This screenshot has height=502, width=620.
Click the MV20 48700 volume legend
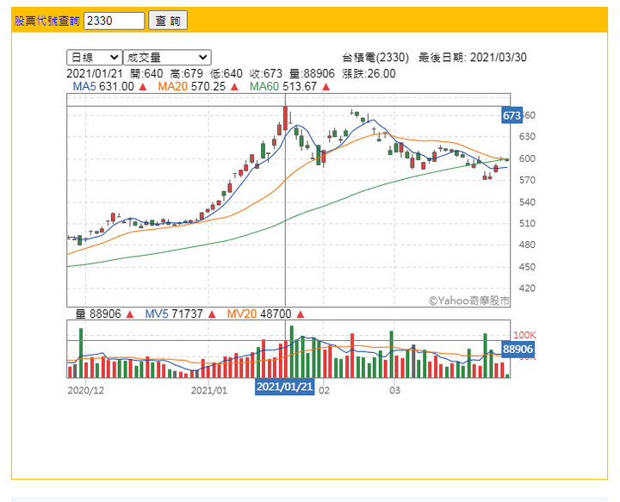[259, 314]
